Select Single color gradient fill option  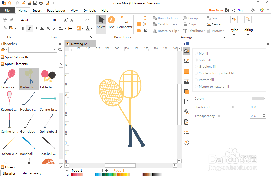[196, 73]
